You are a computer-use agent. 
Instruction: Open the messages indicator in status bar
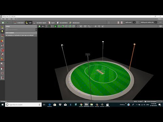pos(150,101)
